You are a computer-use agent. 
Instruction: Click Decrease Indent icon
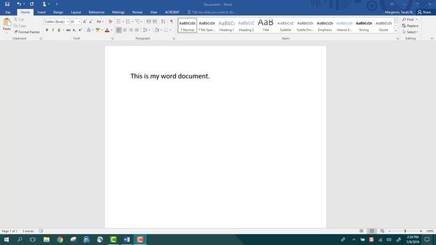coord(149,22)
